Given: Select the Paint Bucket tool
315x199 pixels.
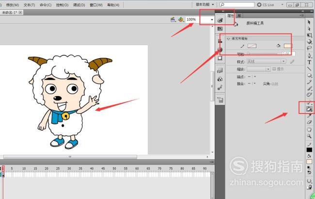Looking at the screenshot, I should [x=309, y=109].
